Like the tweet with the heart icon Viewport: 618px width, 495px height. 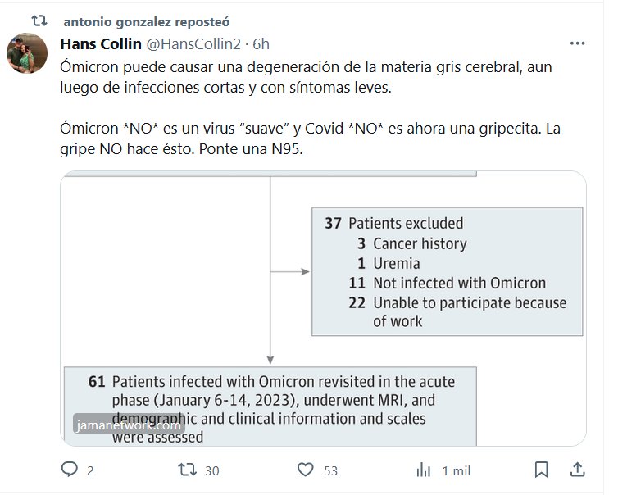[305, 470]
